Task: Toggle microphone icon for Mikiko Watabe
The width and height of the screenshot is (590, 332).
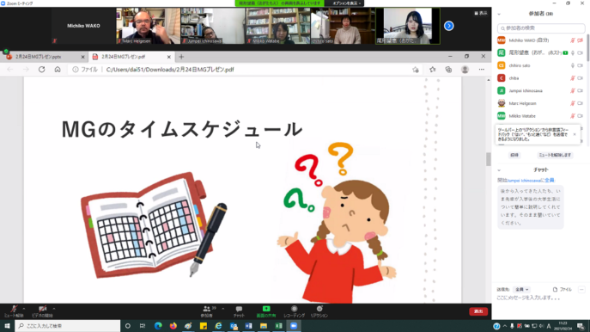Action: pos(573,116)
